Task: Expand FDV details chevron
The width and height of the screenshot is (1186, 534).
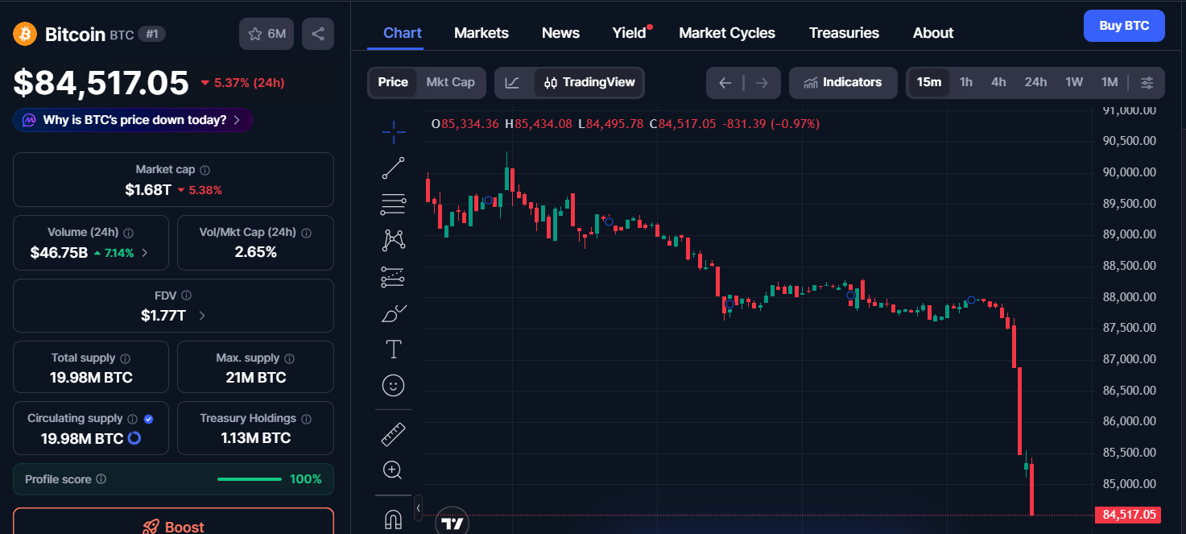Action: [201, 316]
